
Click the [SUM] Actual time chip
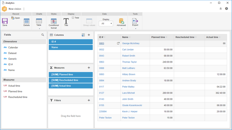(x=71, y=86)
